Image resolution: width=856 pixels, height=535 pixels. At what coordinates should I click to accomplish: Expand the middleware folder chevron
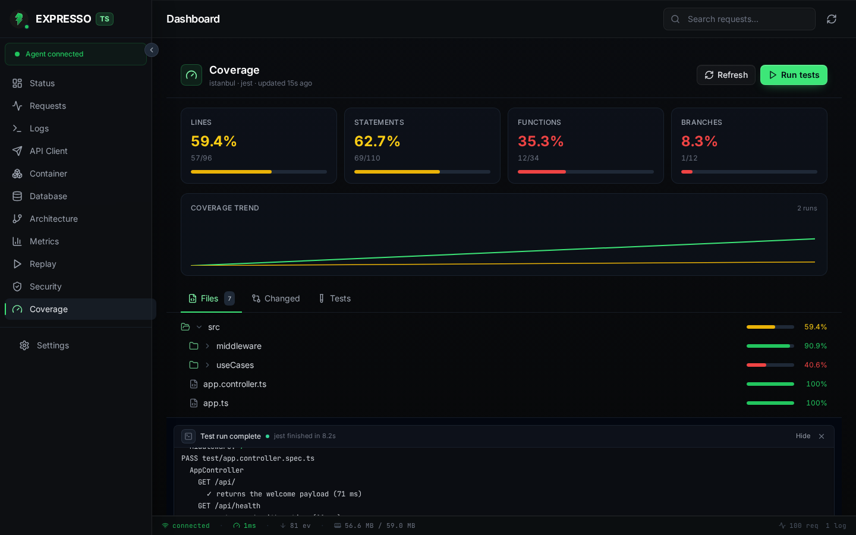pyautogui.click(x=207, y=346)
